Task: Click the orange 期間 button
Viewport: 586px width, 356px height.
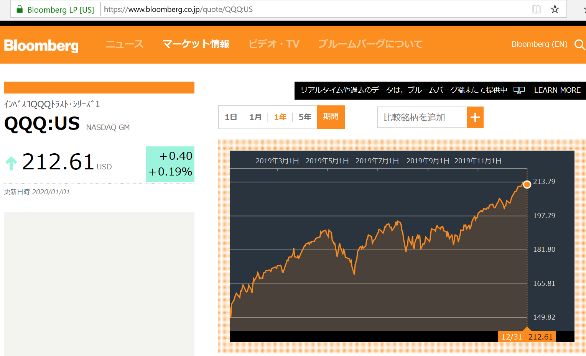Action: click(x=331, y=117)
